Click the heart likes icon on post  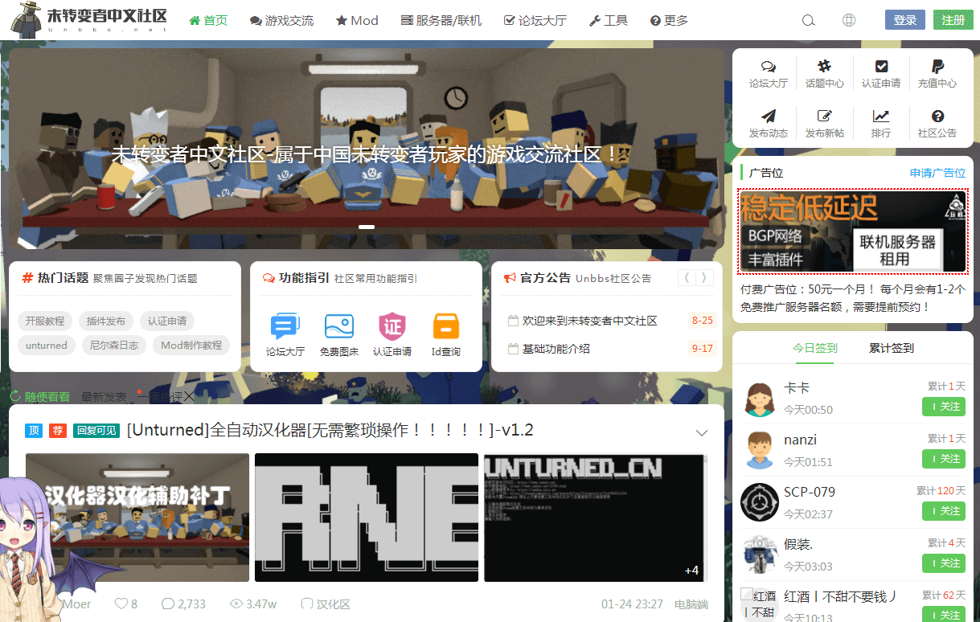pyautogui.click(x=121, y=604)
